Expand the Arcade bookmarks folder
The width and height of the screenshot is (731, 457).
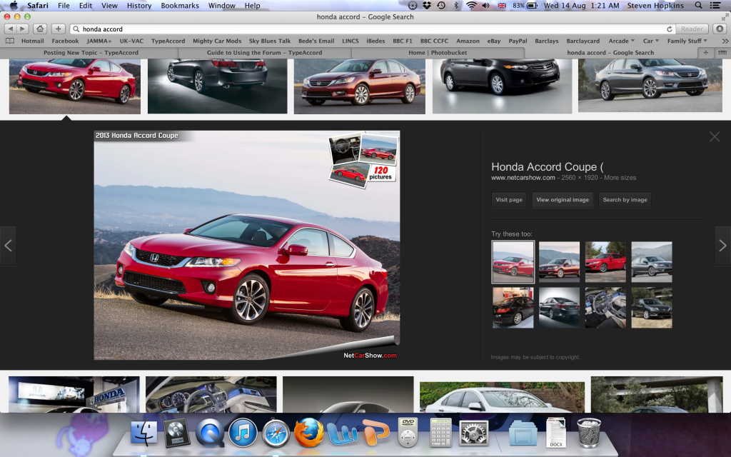[x=622, y=41]
